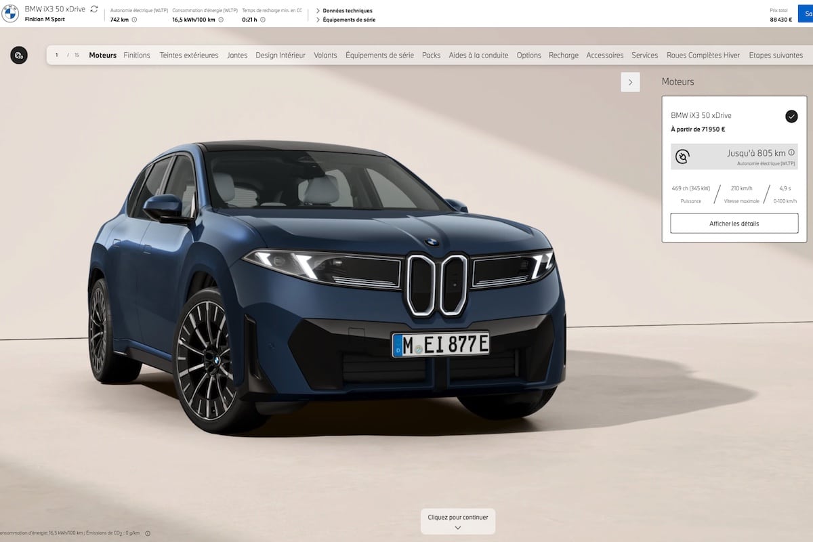Select the Roues Complètes Hiver tab
This screenshot has height=542, width=813.
click(703, 55)
